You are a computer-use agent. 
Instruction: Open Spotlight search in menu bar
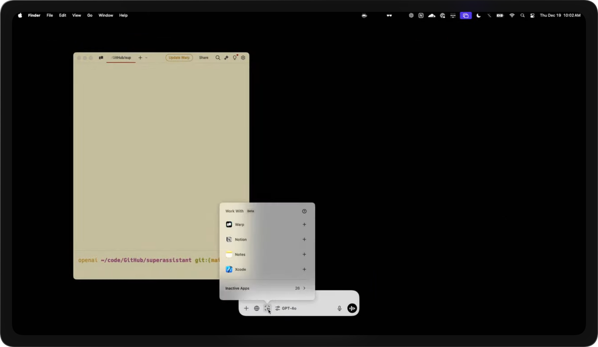click(x=522, y=15)
